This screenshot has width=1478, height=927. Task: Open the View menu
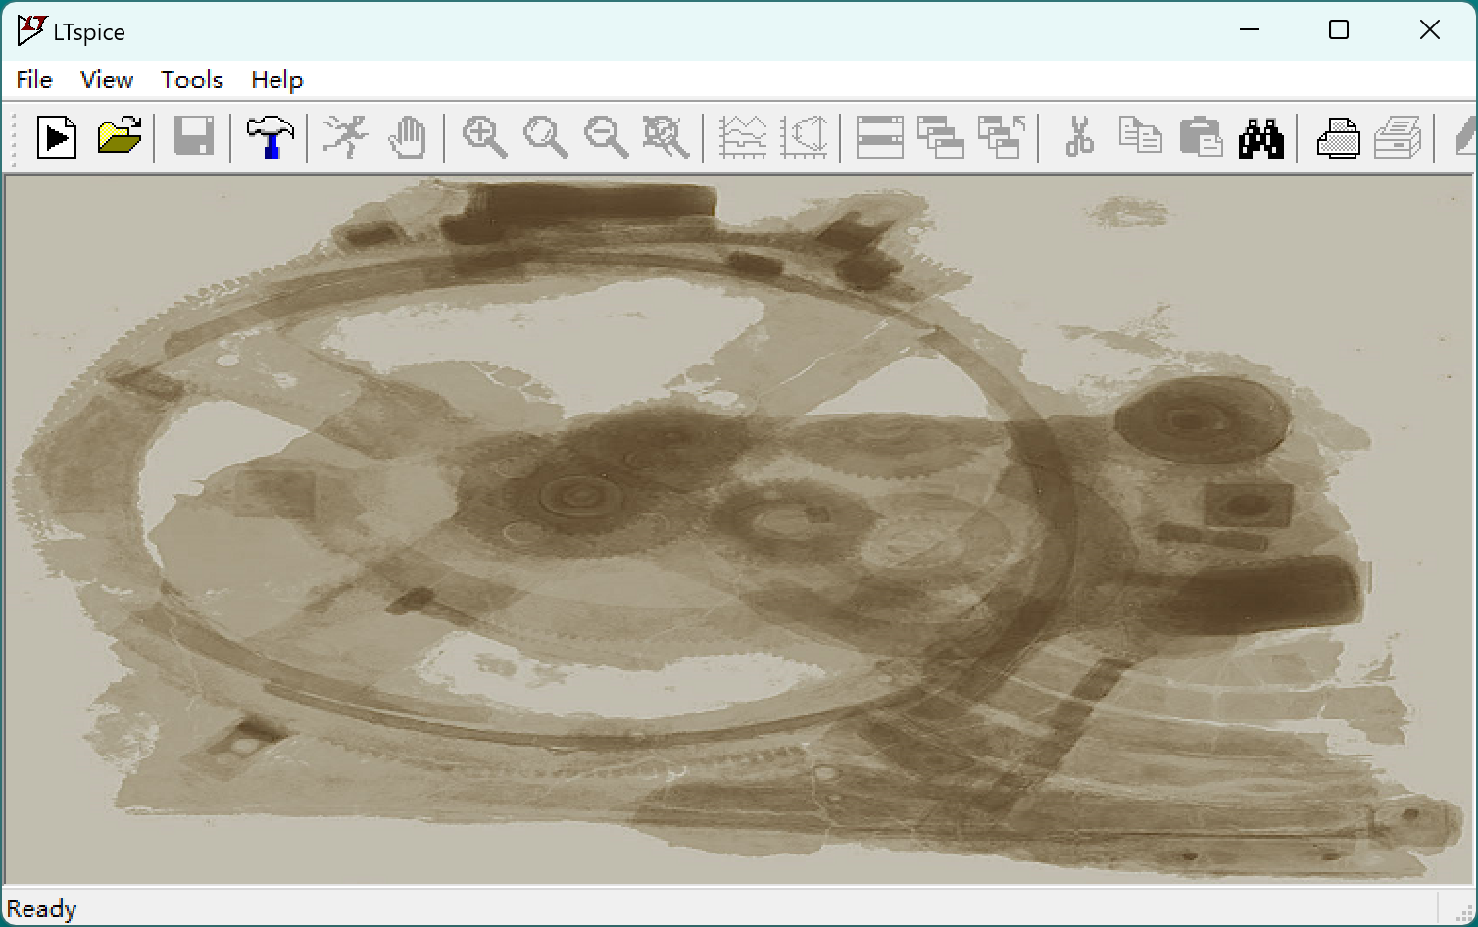(x=107, y=80)
